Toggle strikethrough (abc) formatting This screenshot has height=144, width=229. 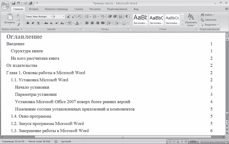click(46, 23)
